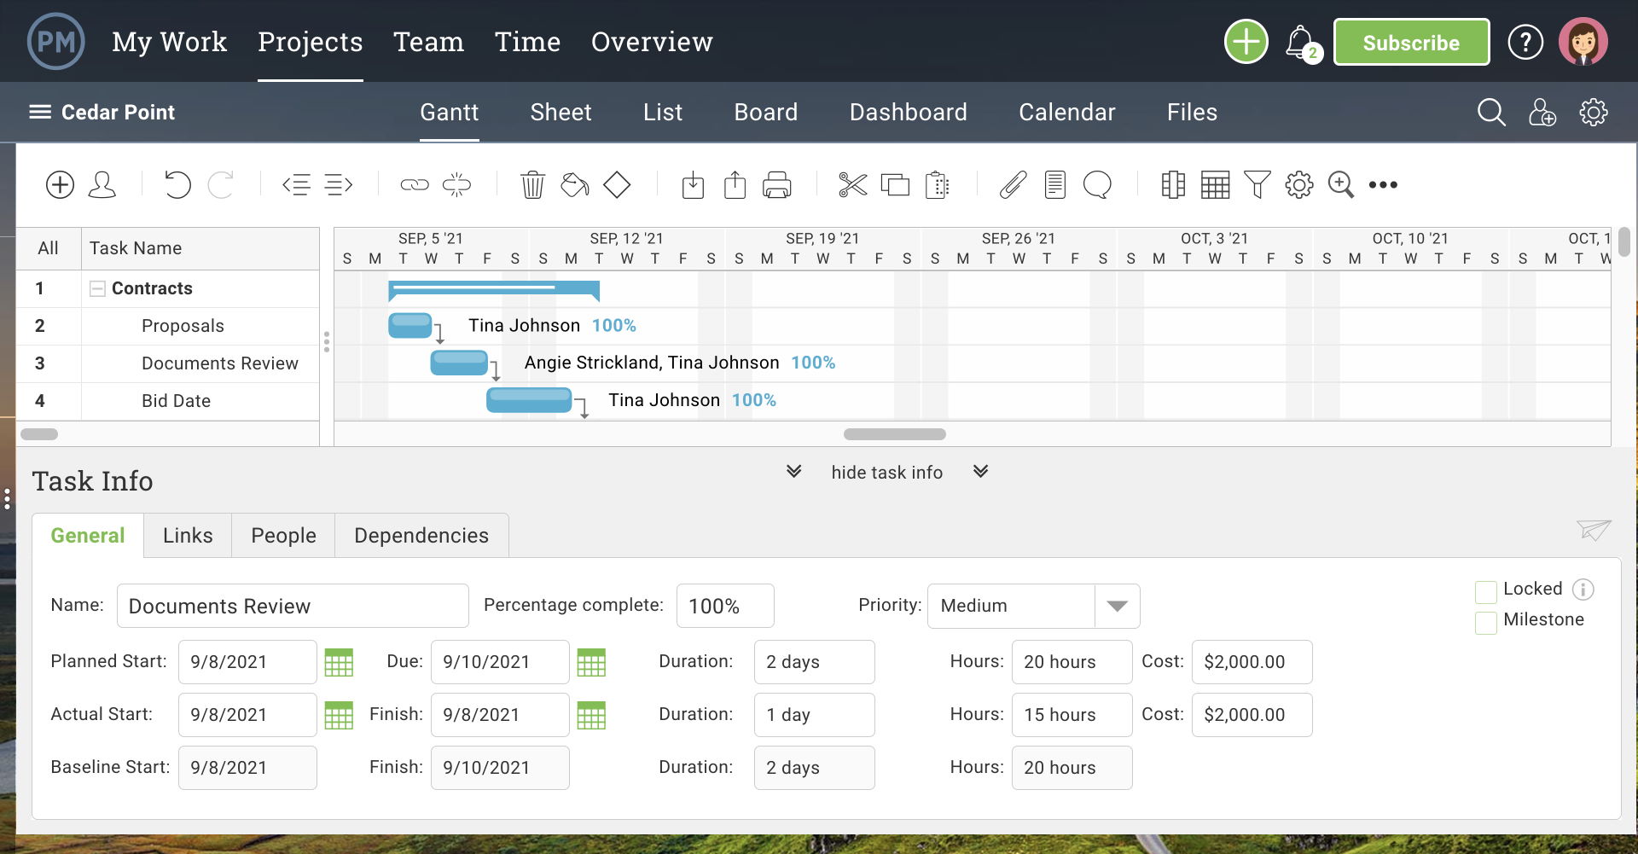The width and height of the screenshot is (1638, 854).
Task: Click the export share icon
Action: [x=735, y=185]
